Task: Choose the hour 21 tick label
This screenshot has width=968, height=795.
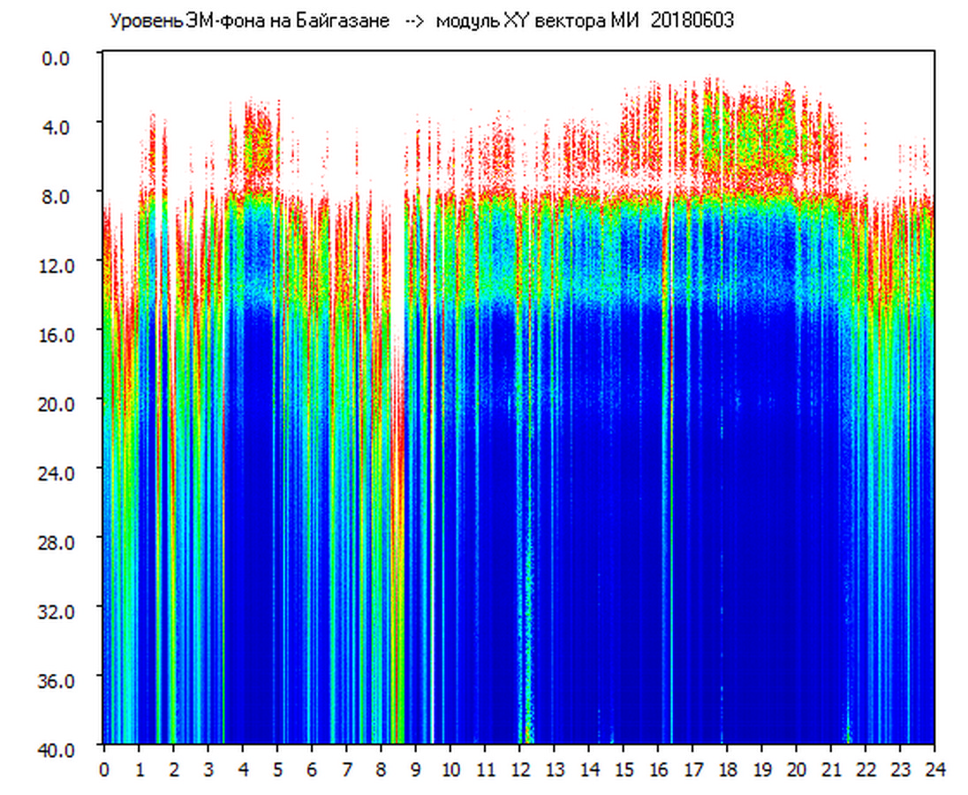Action: tap(831, 769)
